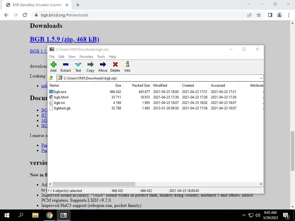The height and width of the screenshot is (221, 295).
Task: Open taskbar search magnifier
Action: pos(21,215)
